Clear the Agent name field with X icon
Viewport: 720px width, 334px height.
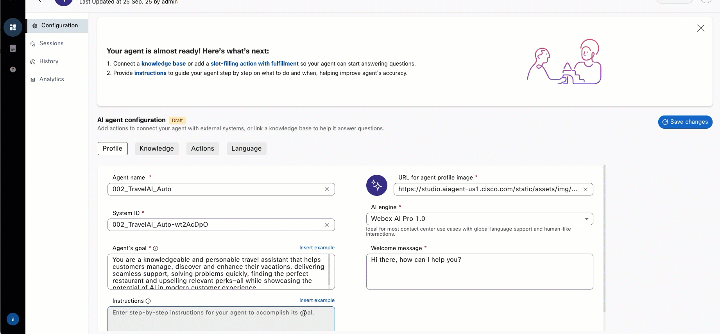(x=327, y=189)
